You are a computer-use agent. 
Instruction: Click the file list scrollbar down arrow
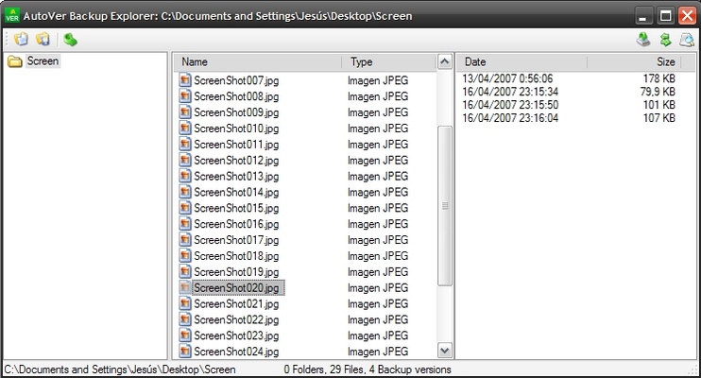(444, 351)
